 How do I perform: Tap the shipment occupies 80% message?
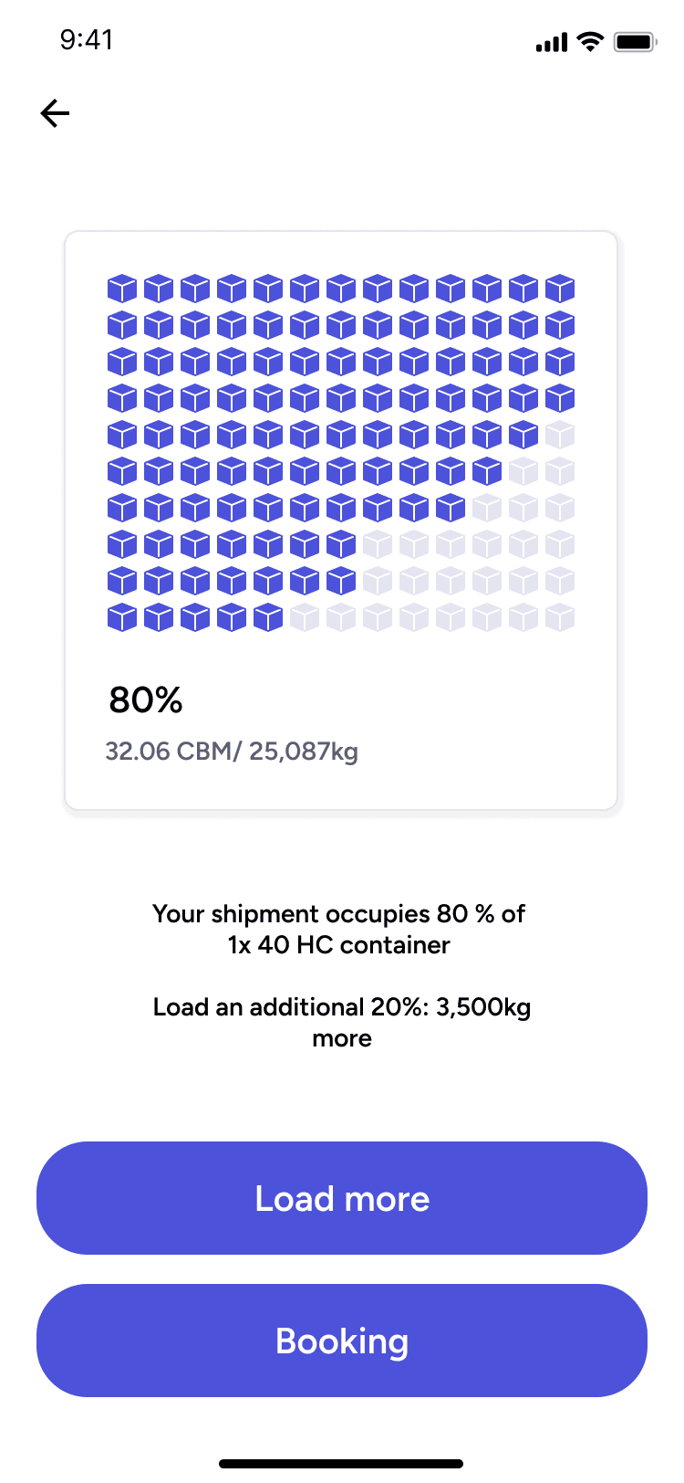click(339, 929)
